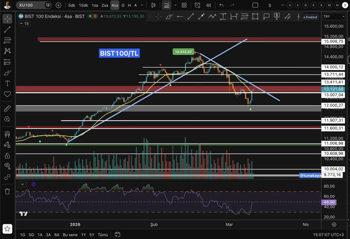The width and height of the screenshot is (350, 239).
Task: Select the cross tool in floating drawing toolbar
Action: click(x=158, y=17)
